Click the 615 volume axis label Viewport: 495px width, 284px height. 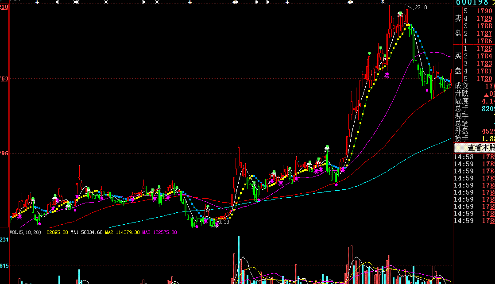pyautogui.click(x=4, y=266)
